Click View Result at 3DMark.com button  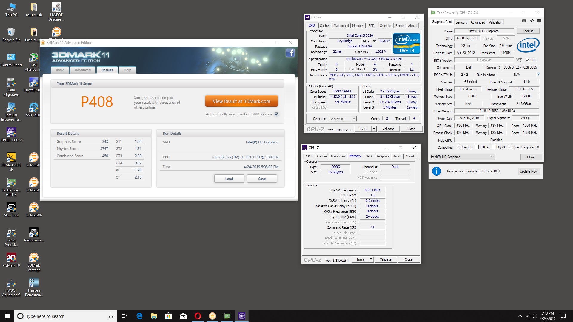click(241, 101)
